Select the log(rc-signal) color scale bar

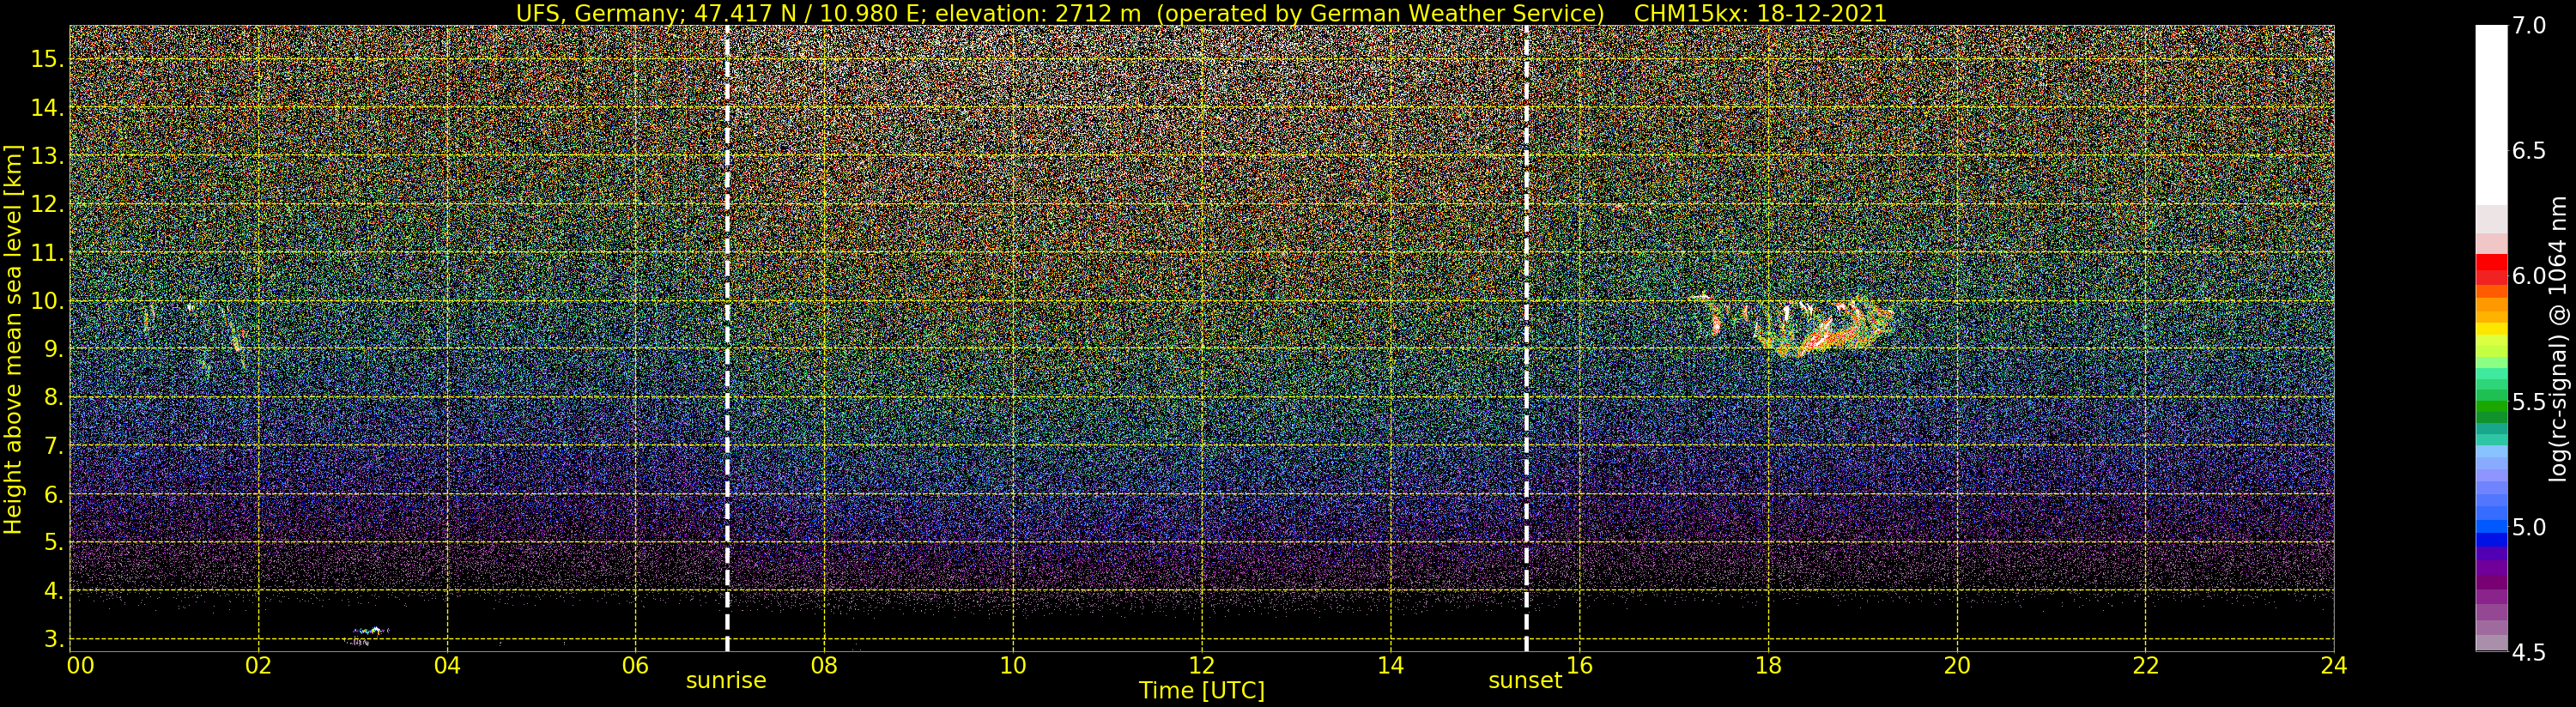coord(2491,338)
